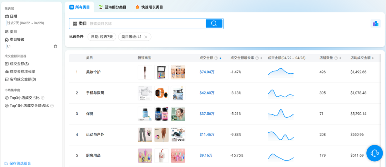The width and height of the screenshot is (386, 167).
Task: Open the $74.04万 amount for 美妆个护
Action: click(207, 72)
